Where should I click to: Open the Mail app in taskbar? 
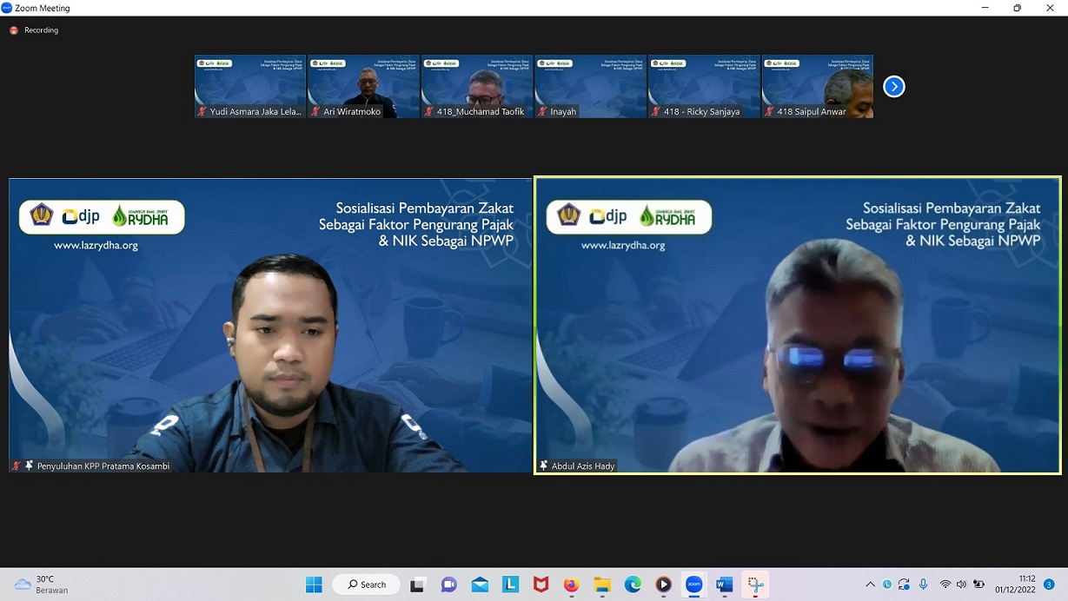tap(480, 584)
